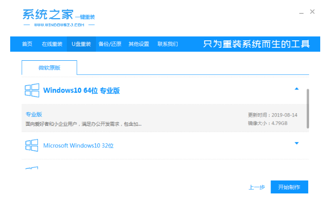Open the 联系我们 page
The height and width of the screenshot is (199, 323).
pyautogui.click(x=167, y=44)
